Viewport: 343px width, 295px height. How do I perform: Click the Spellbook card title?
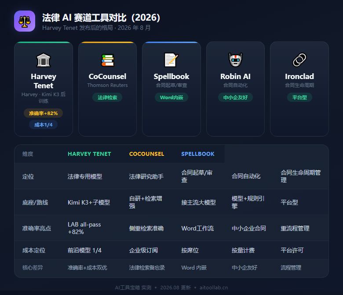(x=171, y=76)
